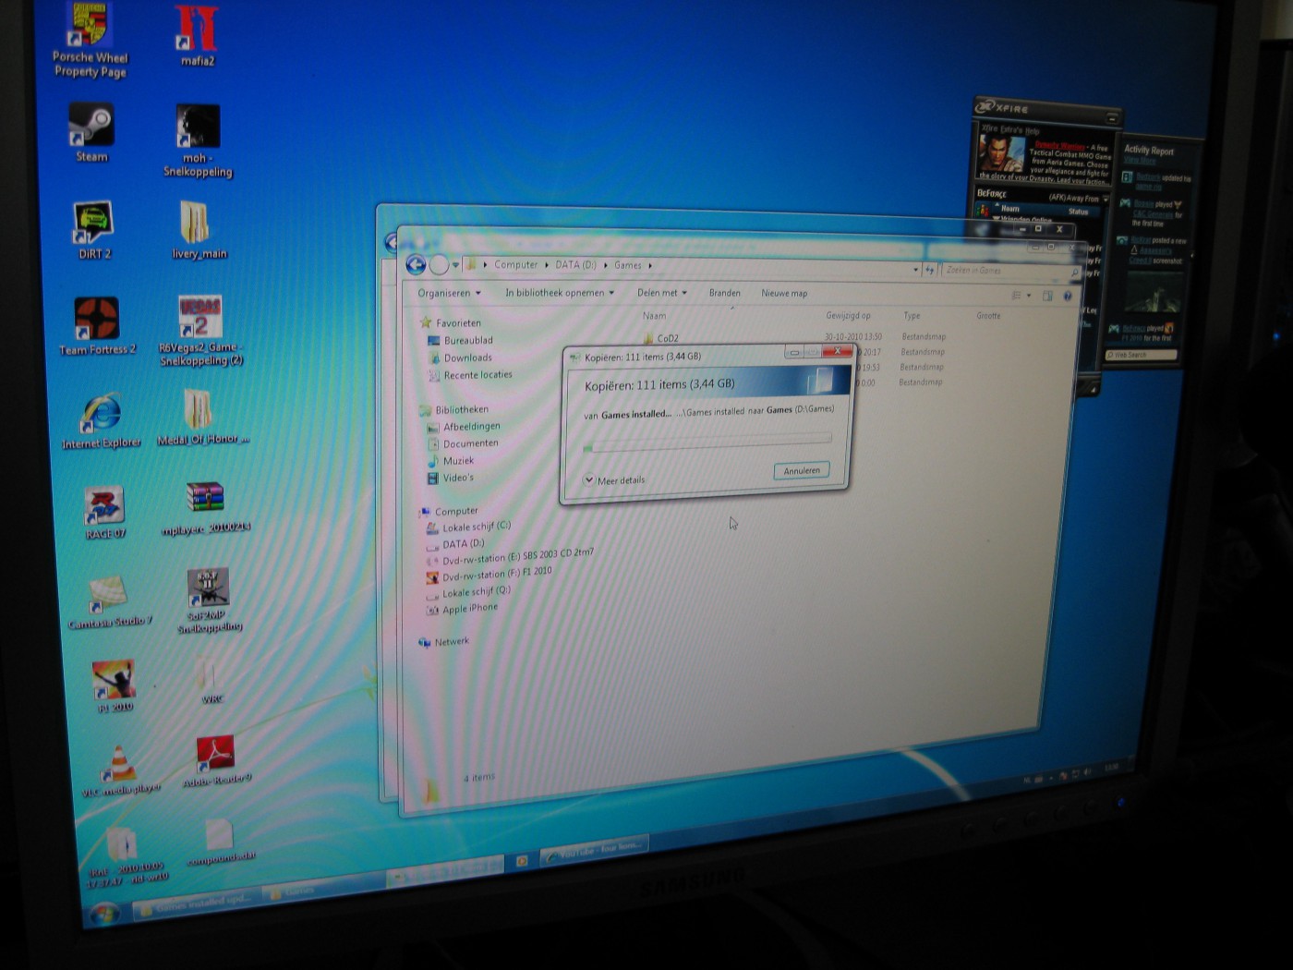Screen dimensions: 1293x970
Task: Open the view options dropdown arrow
Action: 1029,296
